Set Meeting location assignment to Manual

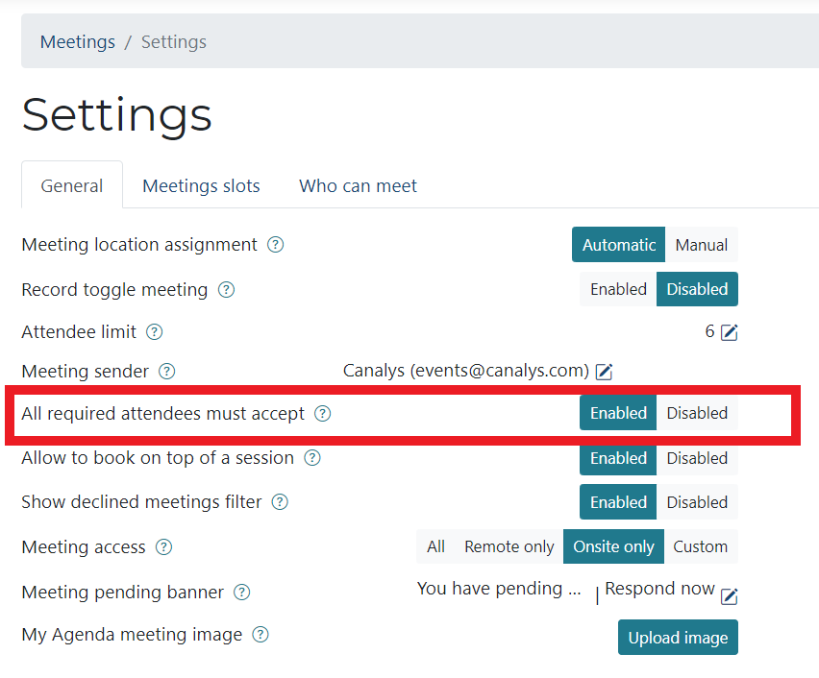701,245
